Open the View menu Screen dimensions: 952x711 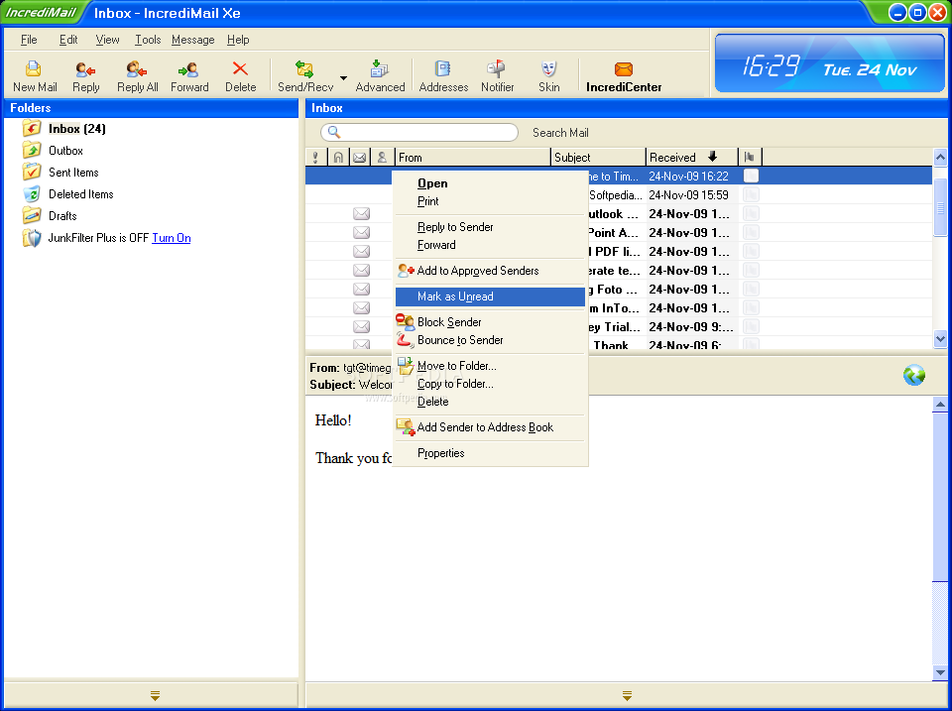pyautogui.click(x=107, y=40)
